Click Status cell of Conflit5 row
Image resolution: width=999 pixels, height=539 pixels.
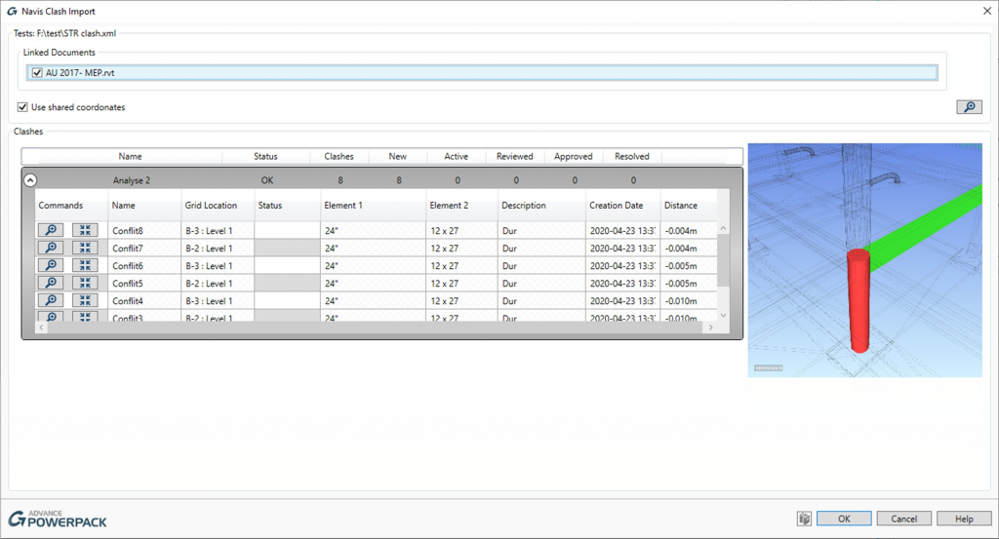288,284
